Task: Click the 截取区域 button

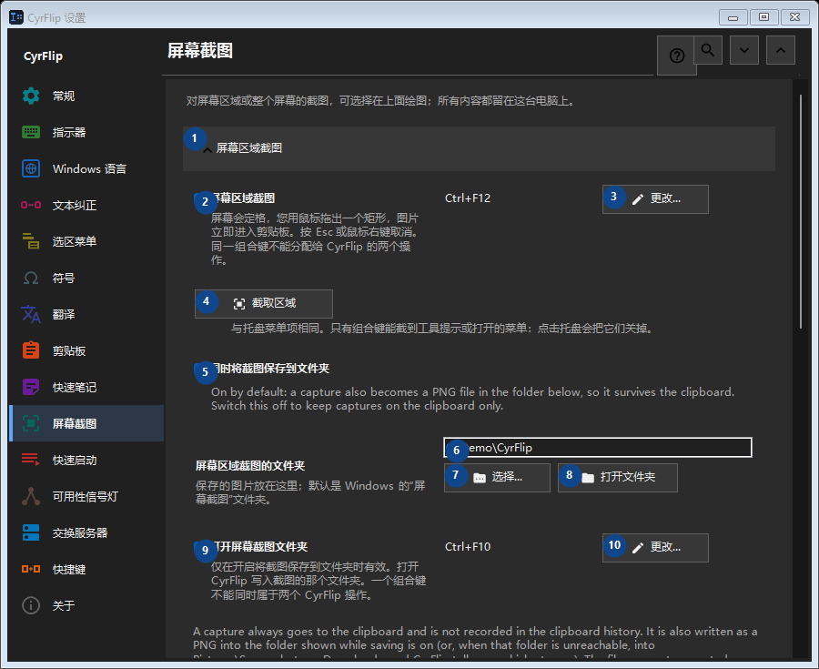Action: pos(264,304)
